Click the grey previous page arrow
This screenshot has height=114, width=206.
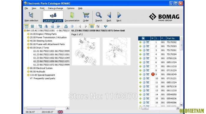80,26
